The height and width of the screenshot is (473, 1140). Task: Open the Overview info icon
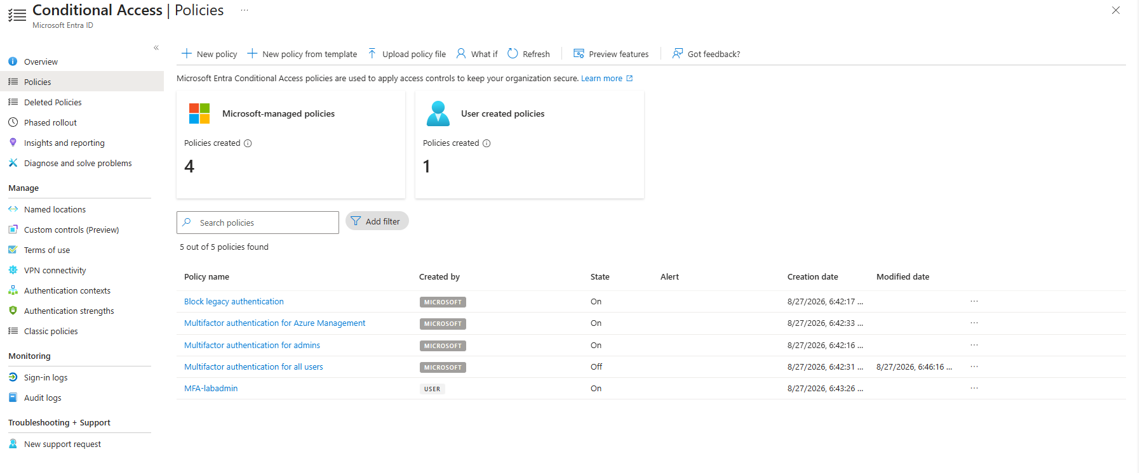coord(13,62)
